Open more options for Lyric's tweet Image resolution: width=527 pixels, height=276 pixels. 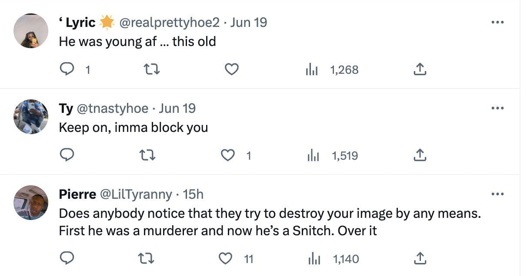[x=497, y=22]
